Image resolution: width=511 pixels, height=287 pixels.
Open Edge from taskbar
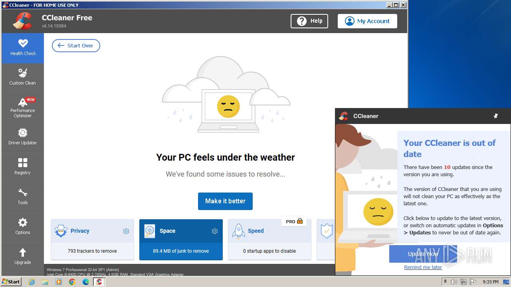pyautogui.click(x=86, y=282)
